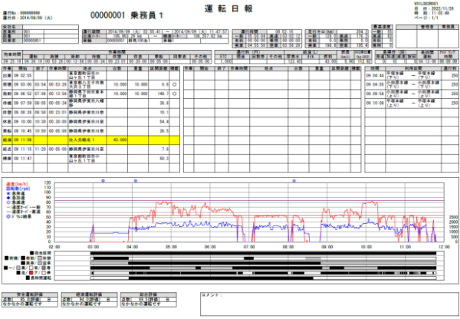Screen dimensions: 460x319
Task: Click the blue event marker above 09:00
Action: [293, 180]
